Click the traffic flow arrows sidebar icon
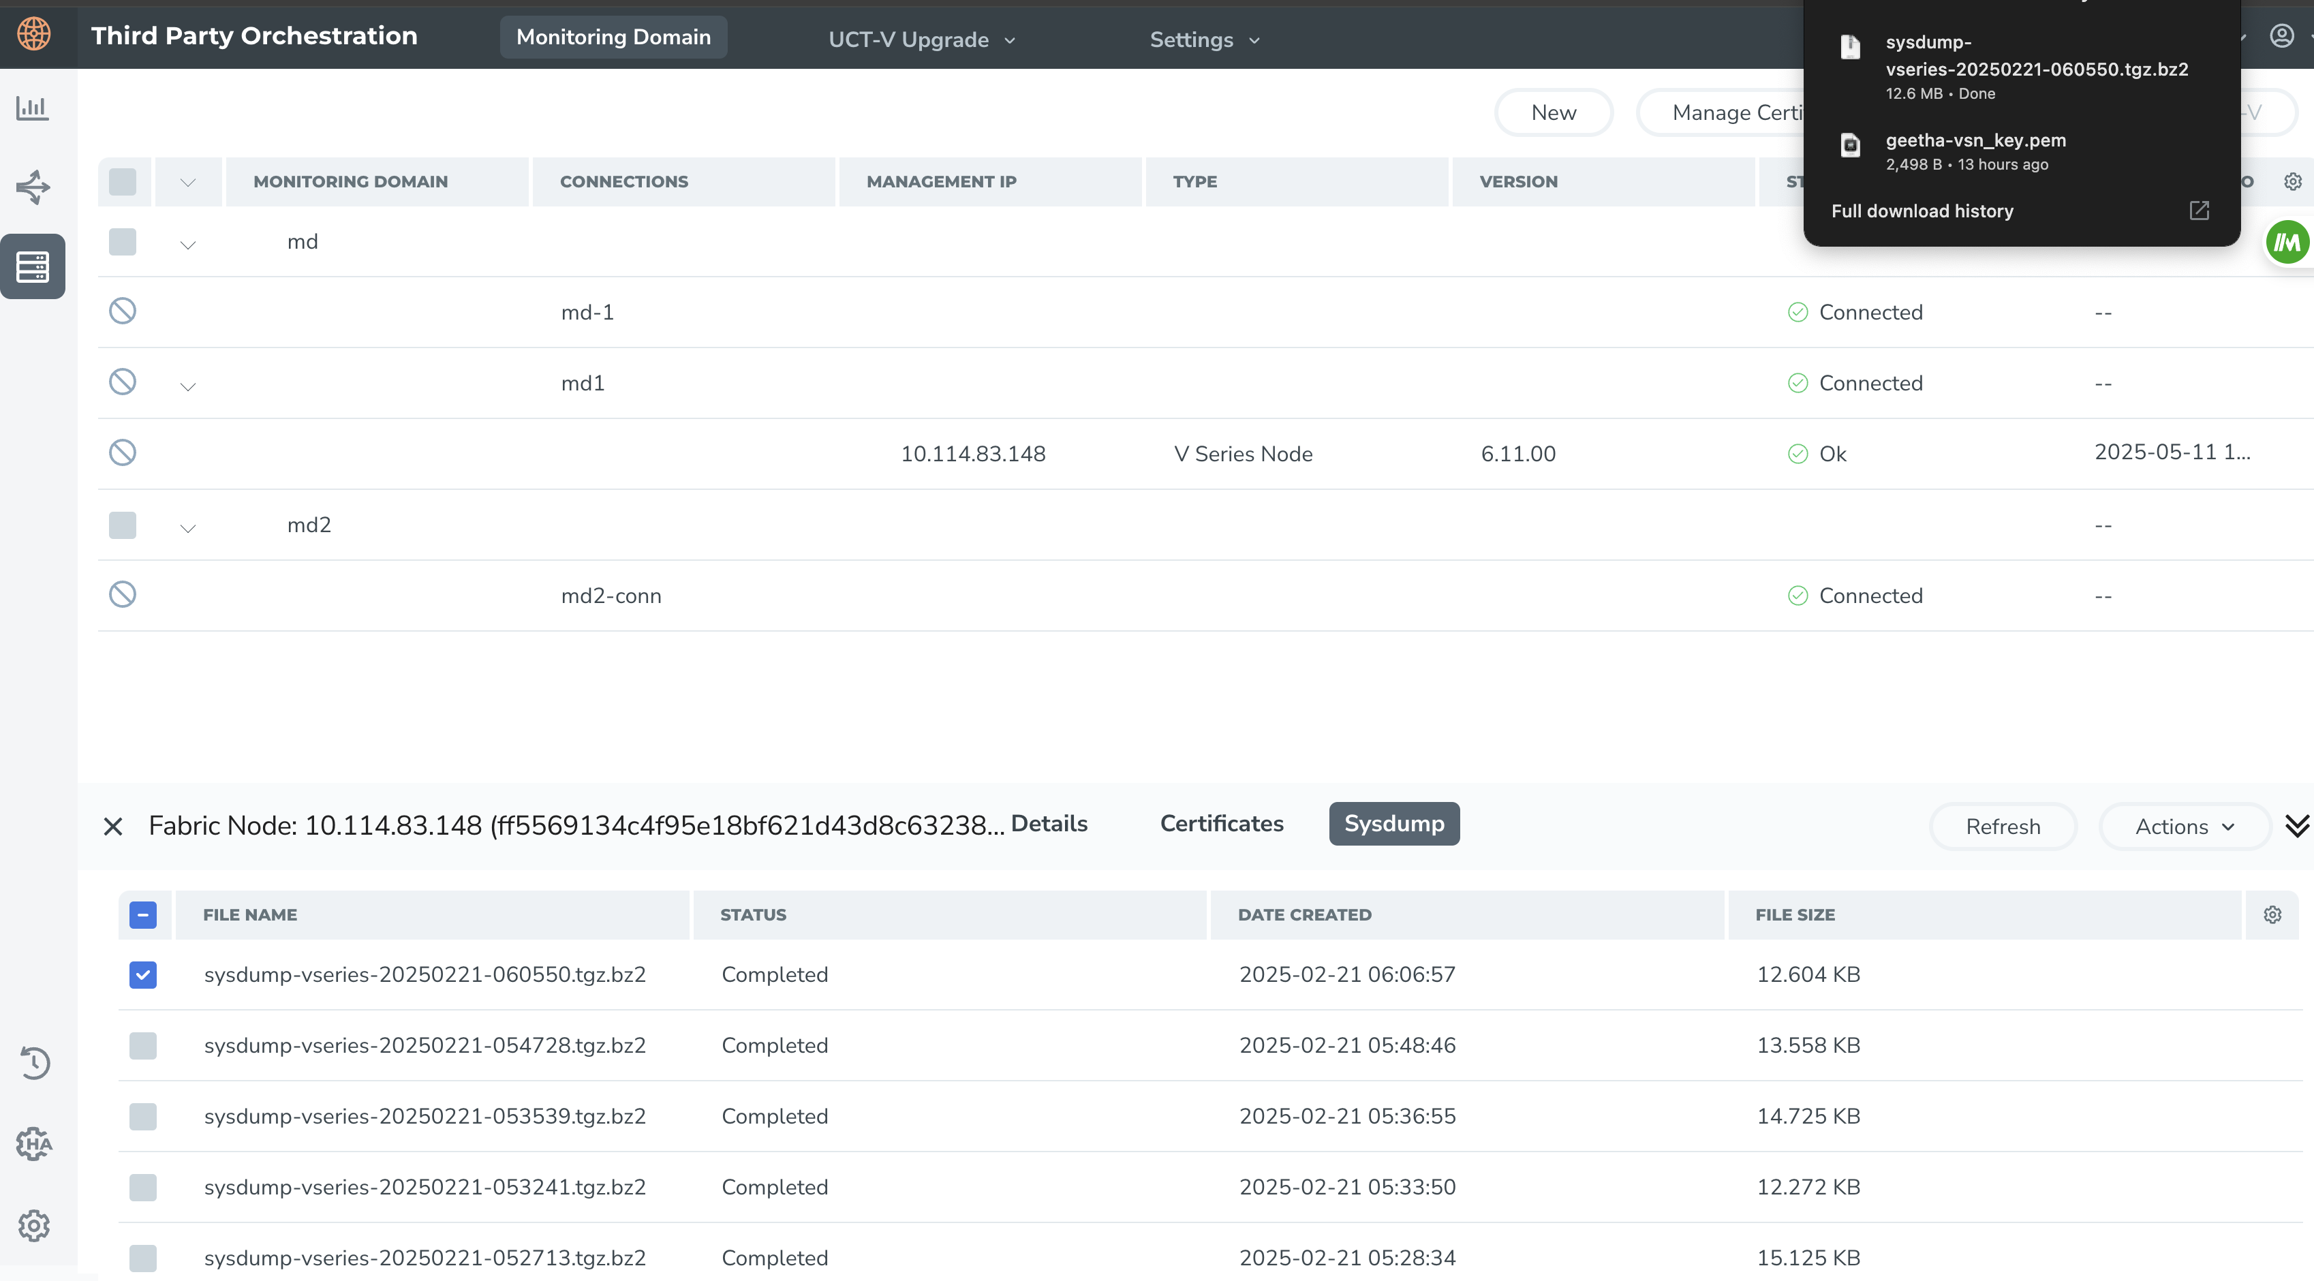Viewport: 2314px width, 1281px height. pos(32,187)
